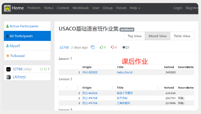This screenshot has width=201, height=114.
Task: Select Followed filter
Action: (27, 56)
